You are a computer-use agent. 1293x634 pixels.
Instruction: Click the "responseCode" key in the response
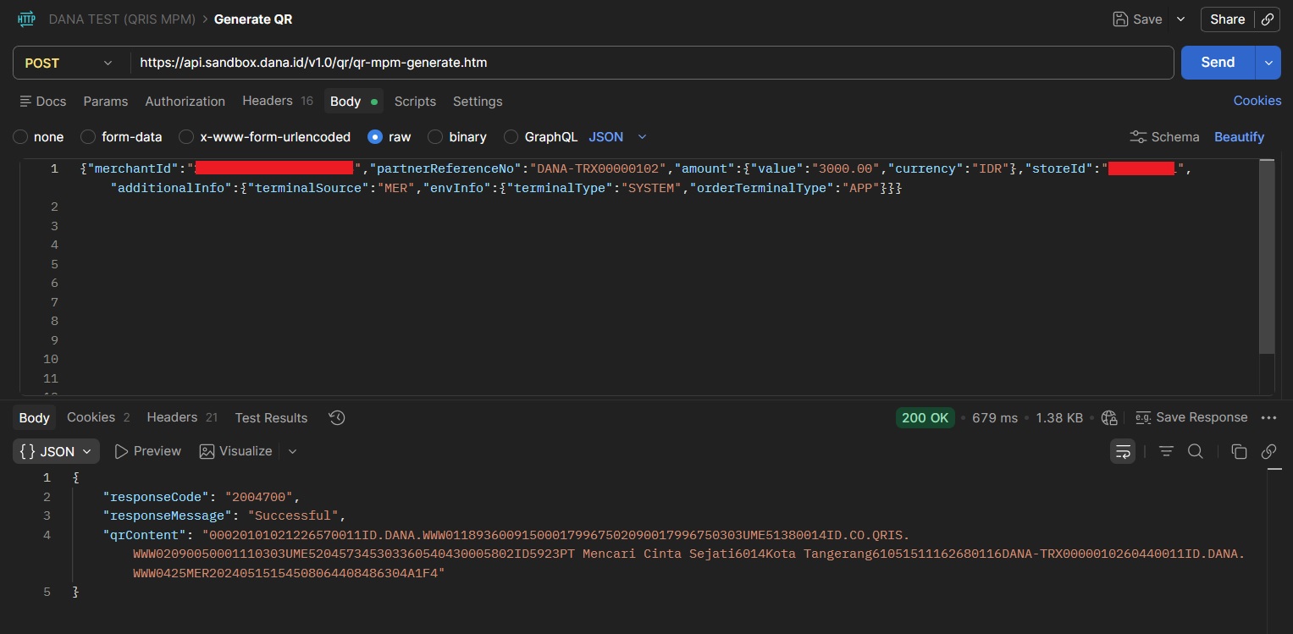[x=157, y=497]
